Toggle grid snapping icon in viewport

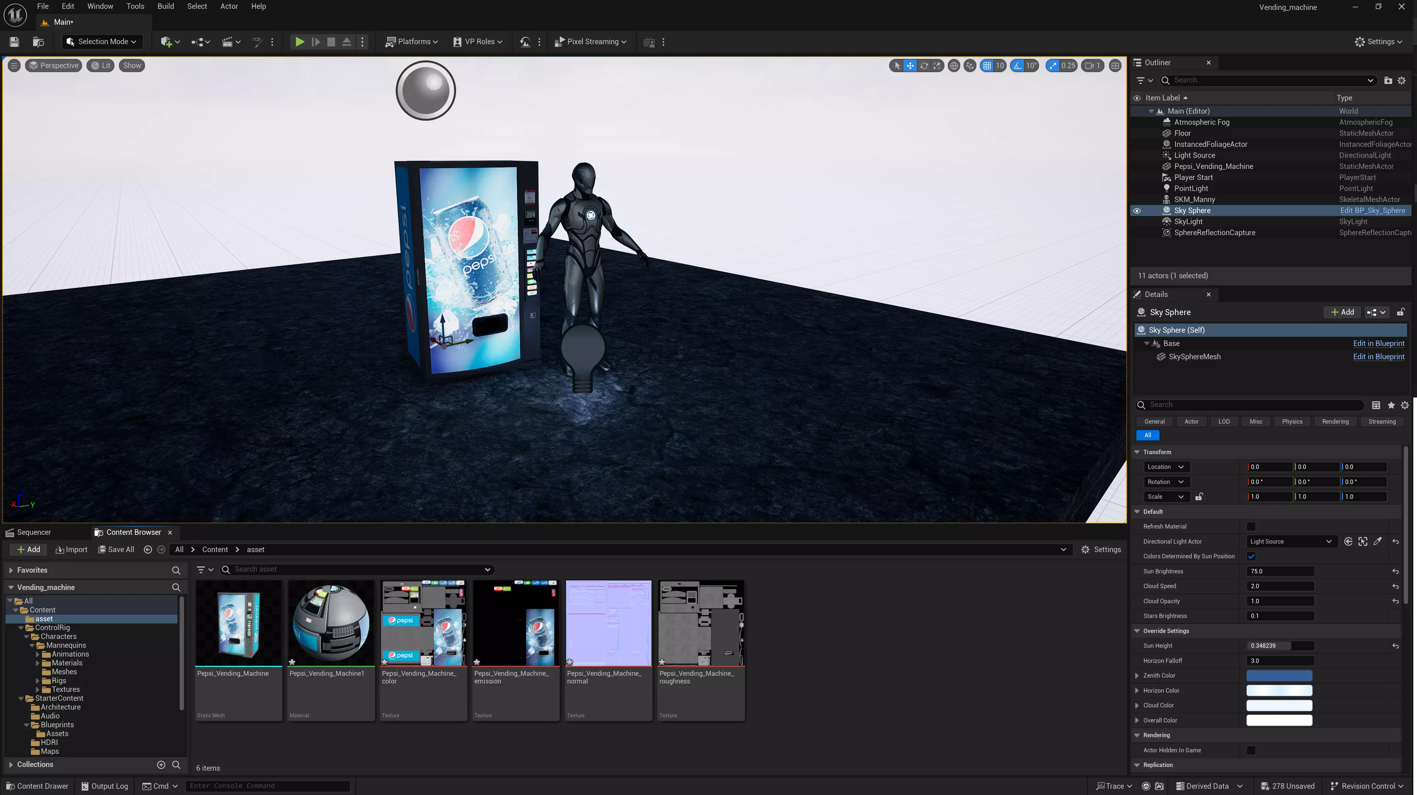[987, 66]
